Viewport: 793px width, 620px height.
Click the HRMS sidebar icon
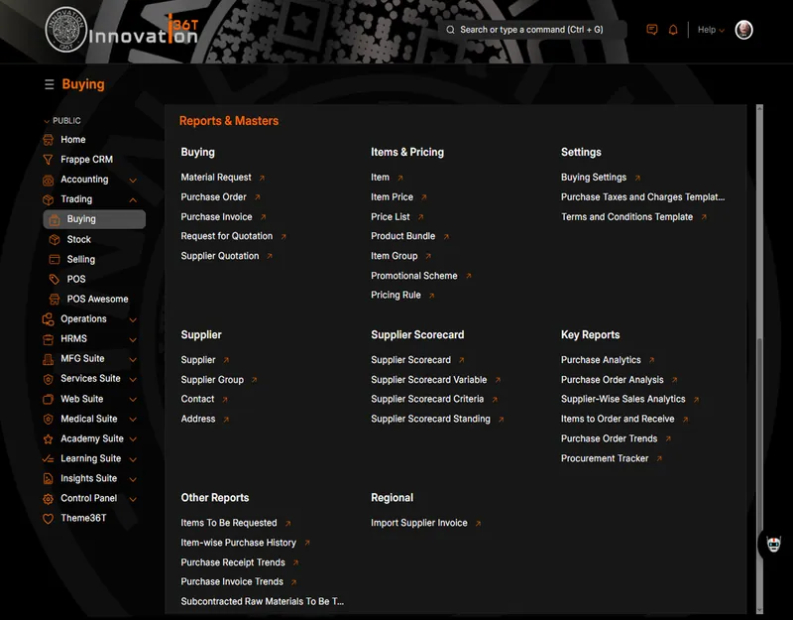coord(48,339)
